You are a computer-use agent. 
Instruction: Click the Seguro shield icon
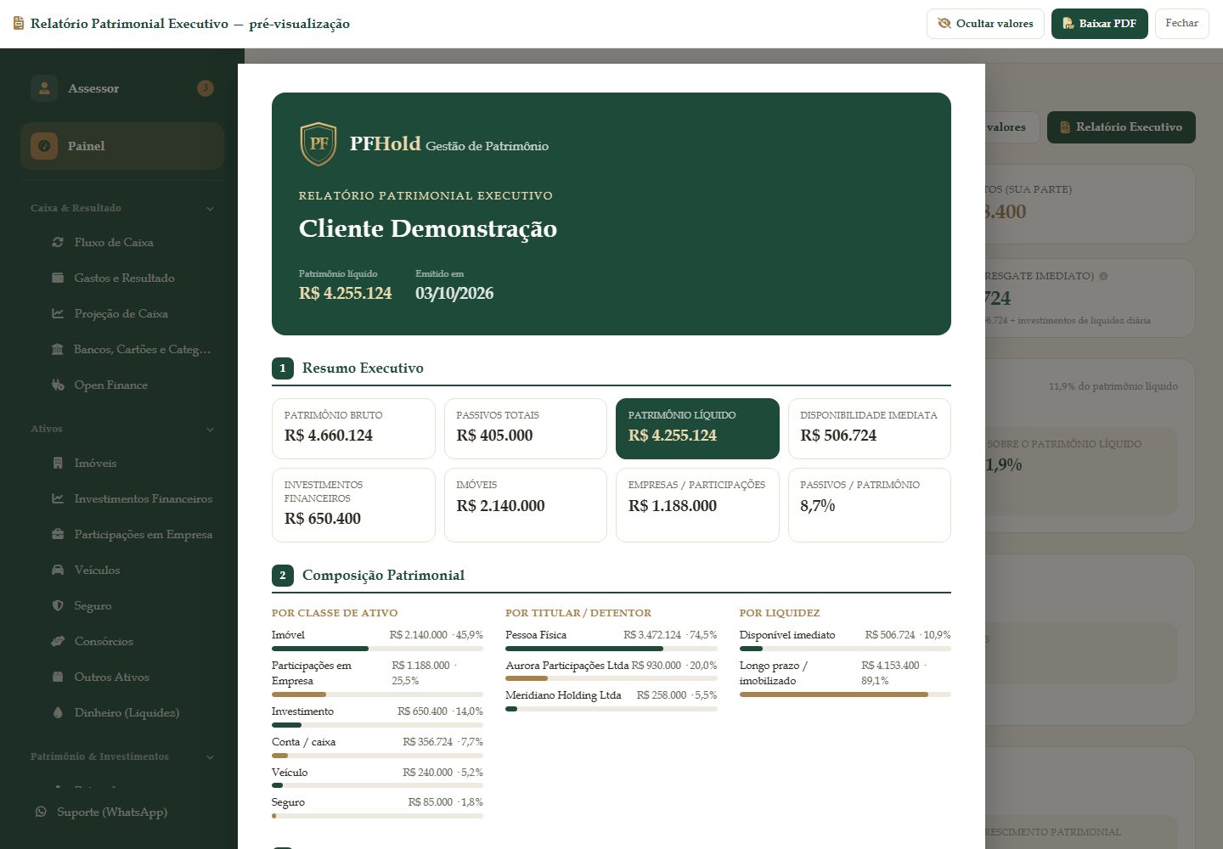58,605
